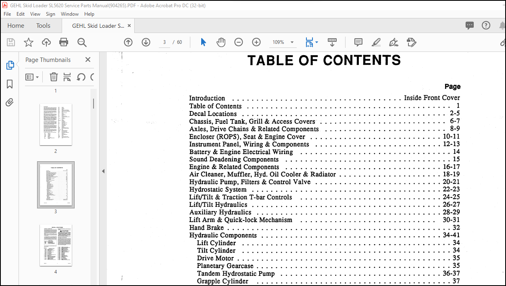Expand the page fit options dropdown arrow
This screenshot has width=506, height=286.
(x=317, y=42)
